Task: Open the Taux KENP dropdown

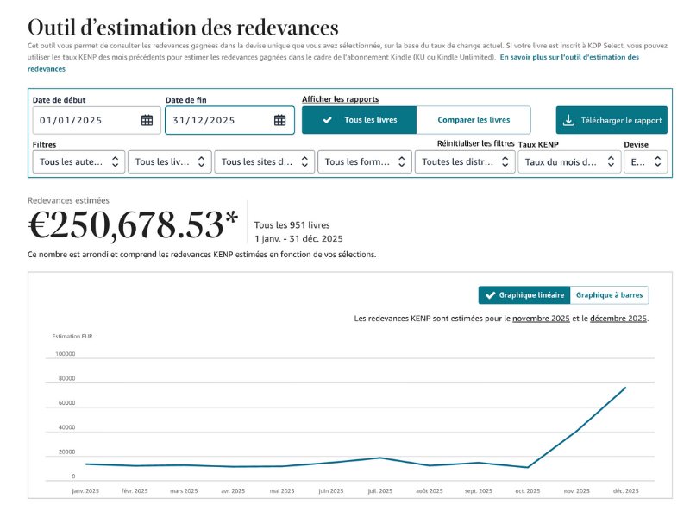Action: [x=569, y=161]
